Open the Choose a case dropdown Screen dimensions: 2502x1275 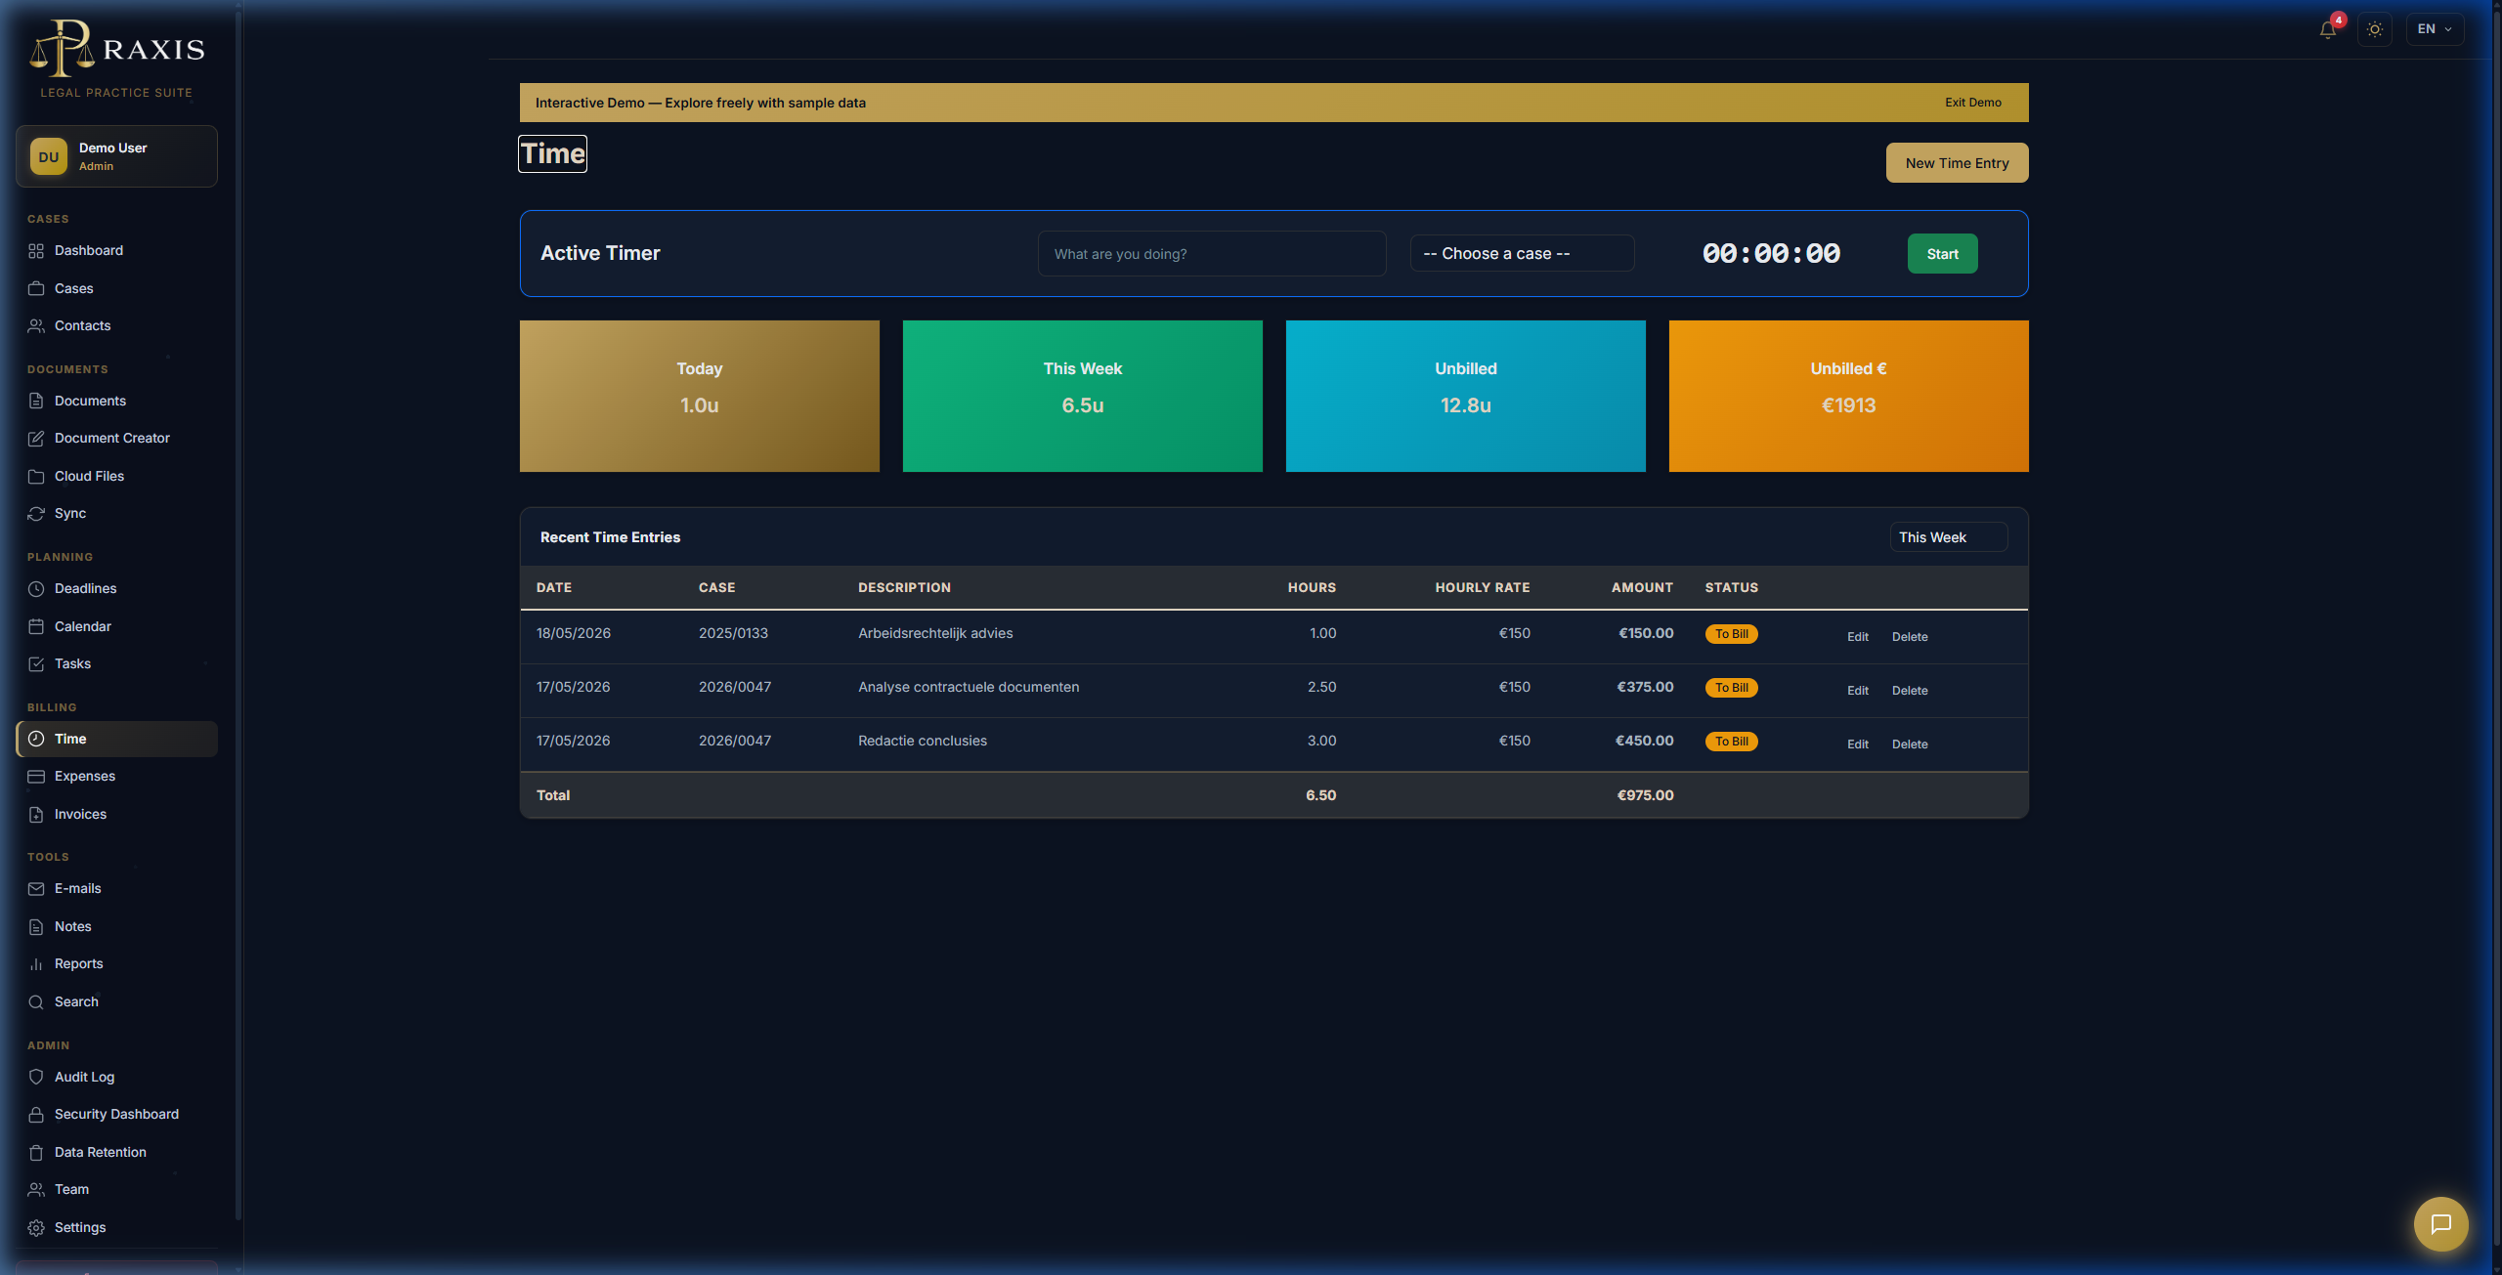pos(1522,254)
